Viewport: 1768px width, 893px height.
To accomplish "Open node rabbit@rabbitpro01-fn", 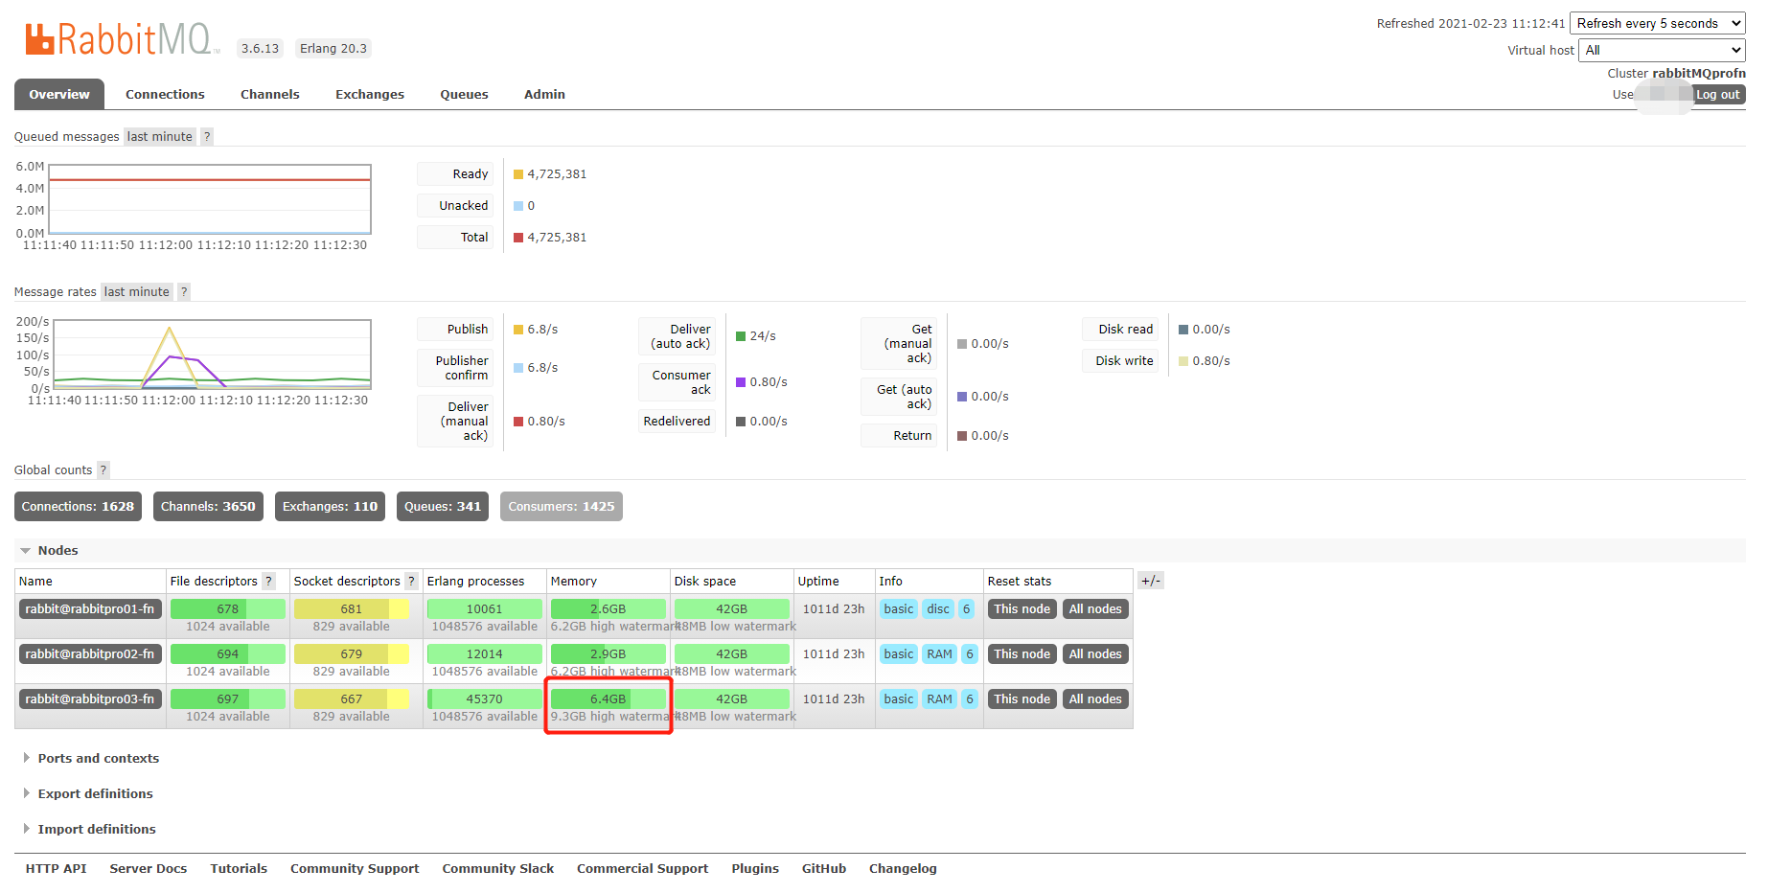I will 90,609.
